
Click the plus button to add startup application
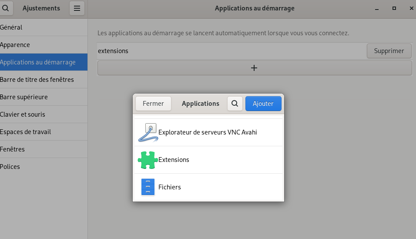255,68
